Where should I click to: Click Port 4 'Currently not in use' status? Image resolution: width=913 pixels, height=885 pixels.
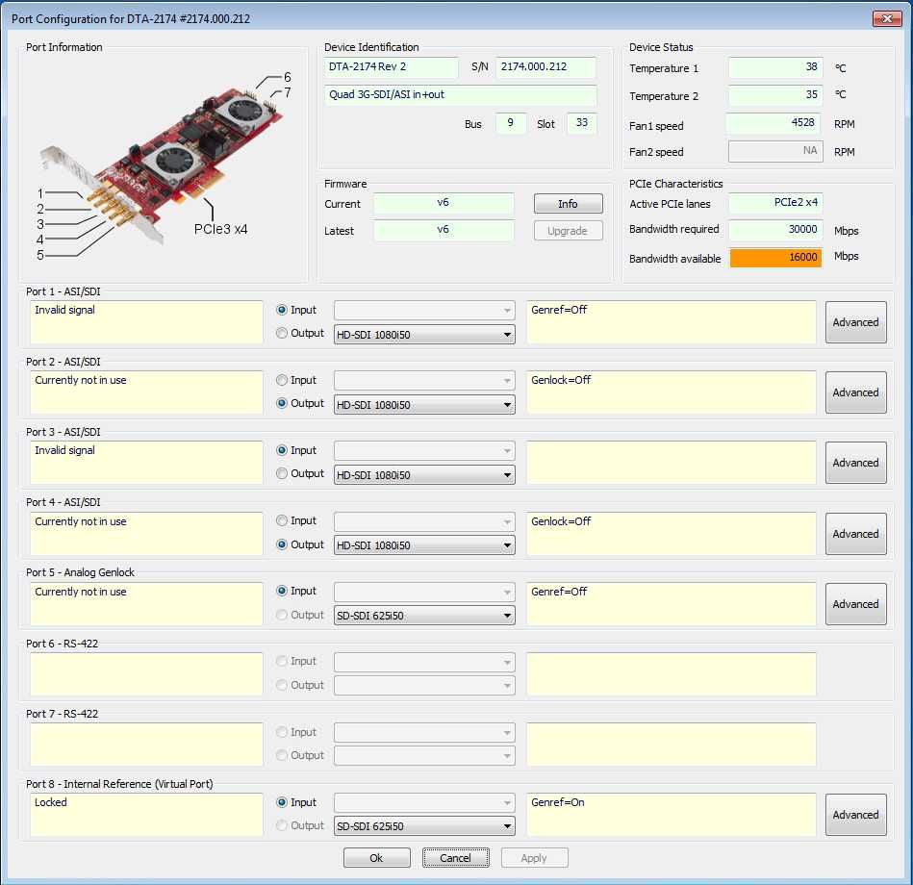click(x=81, y=521)
